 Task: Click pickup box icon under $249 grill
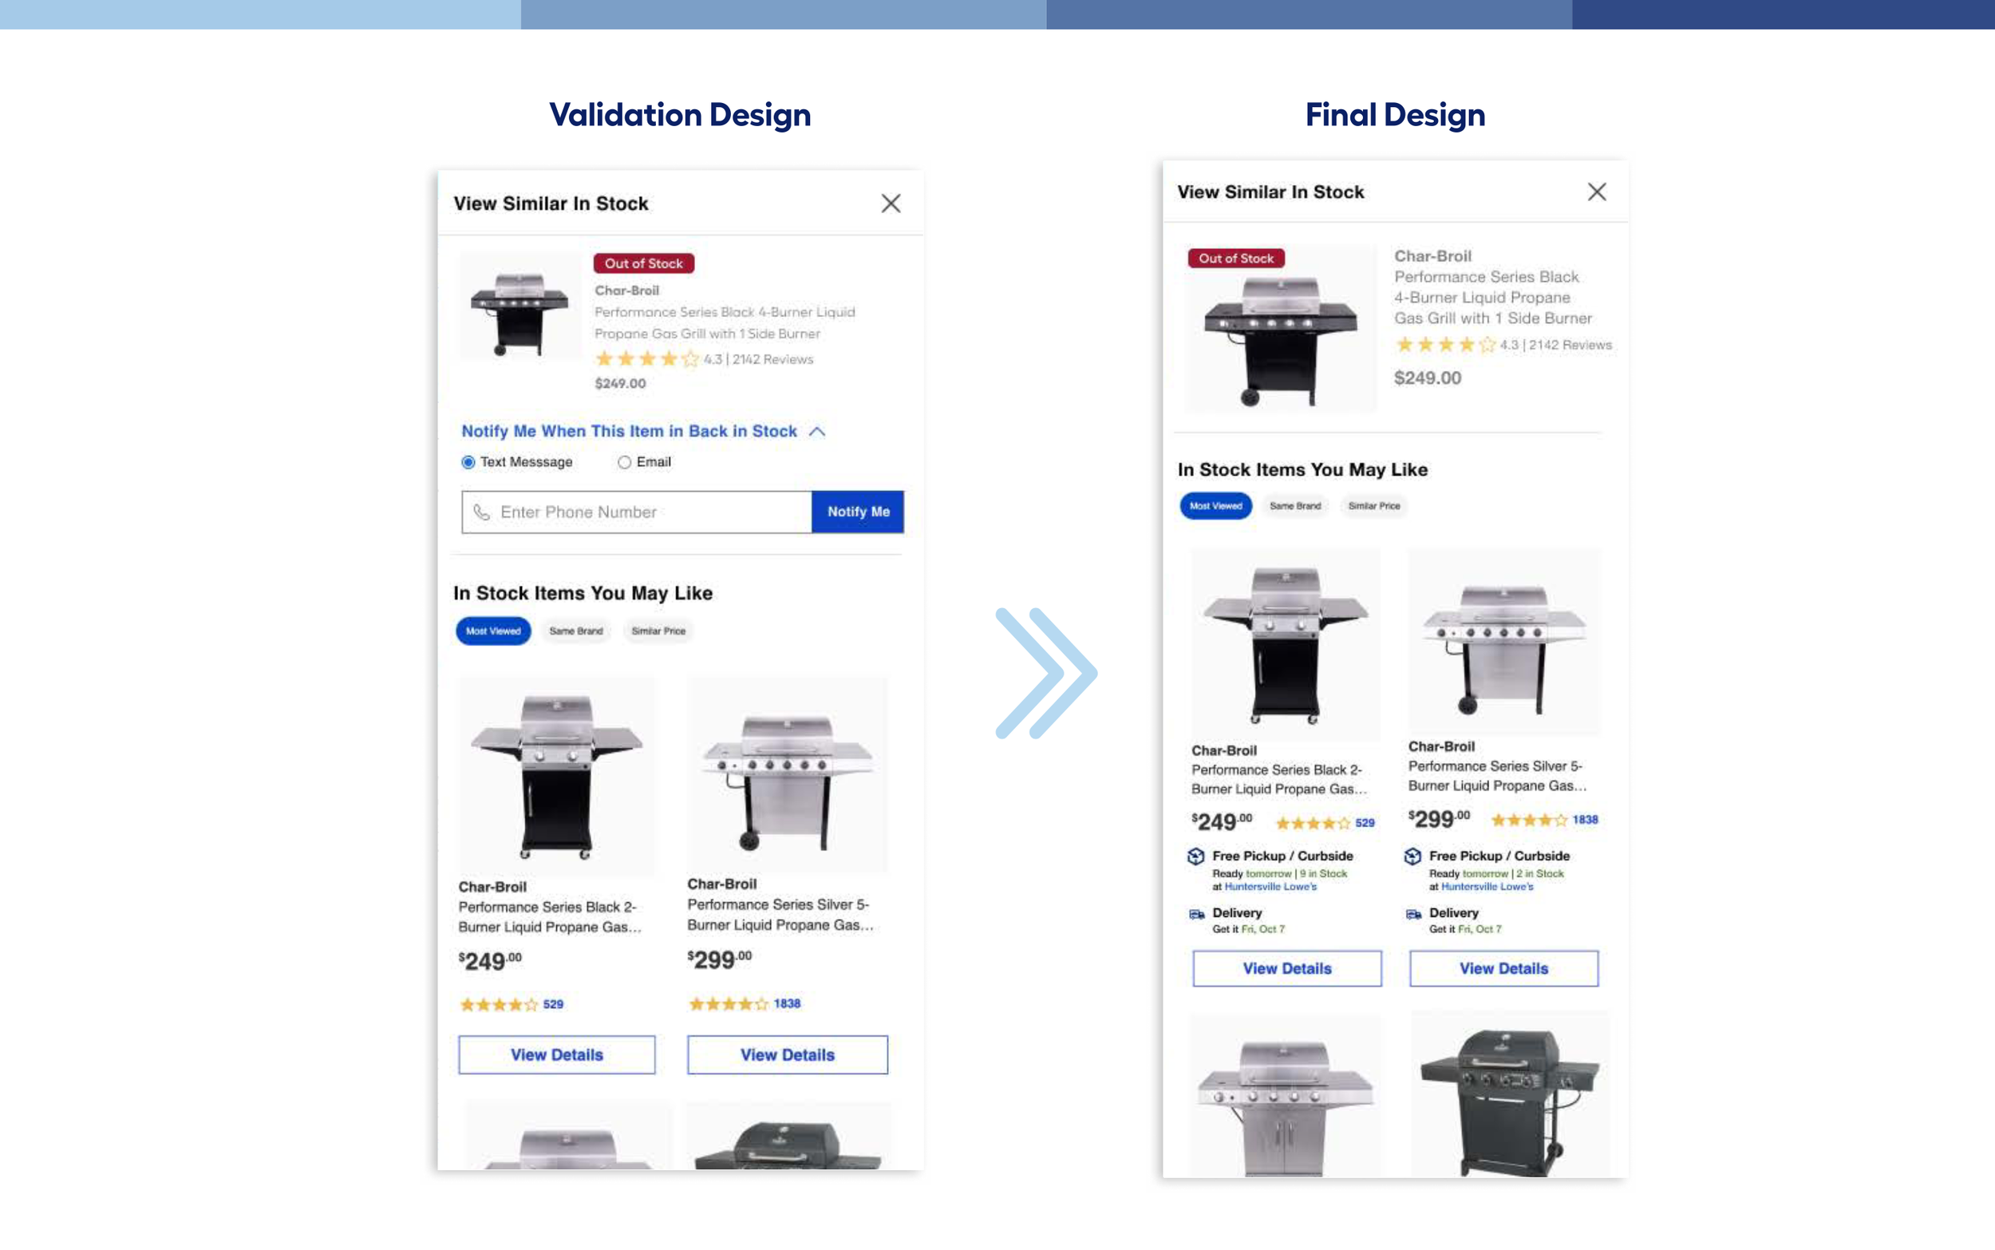1196,856
